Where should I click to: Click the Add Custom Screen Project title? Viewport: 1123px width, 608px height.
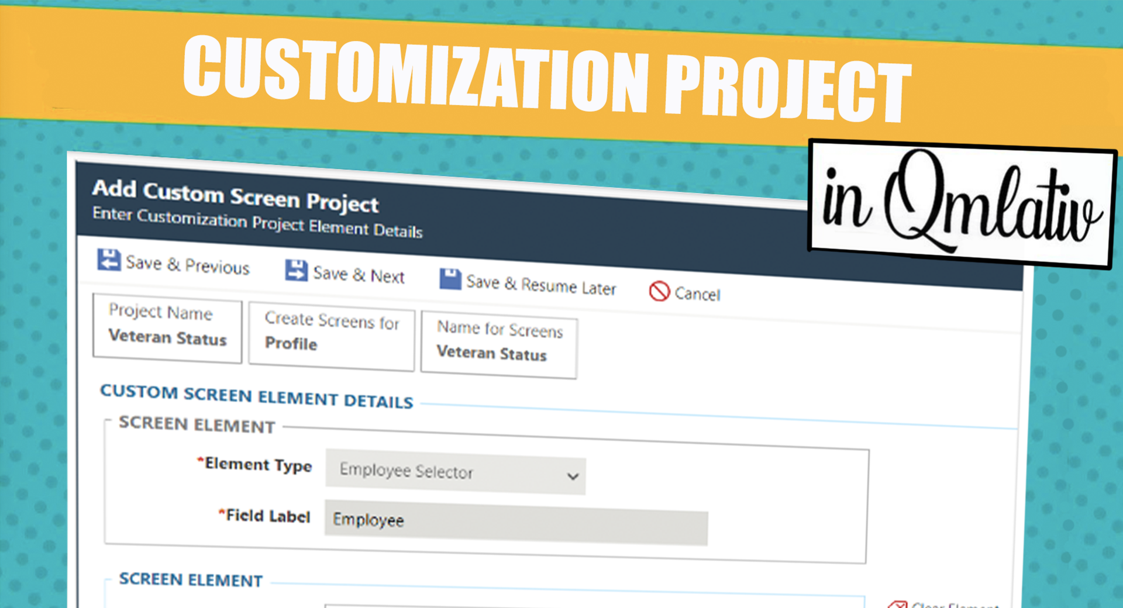235,196
